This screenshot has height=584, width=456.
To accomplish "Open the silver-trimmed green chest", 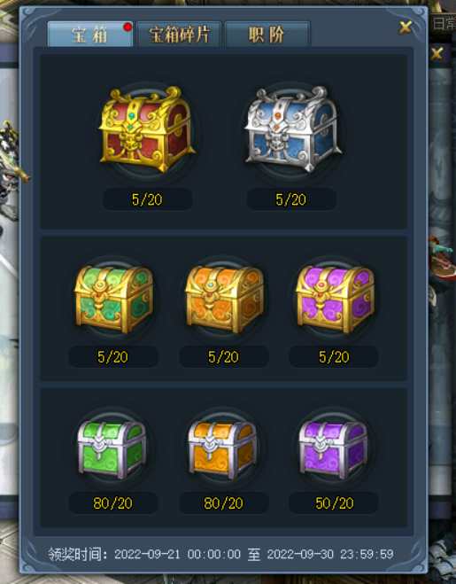I will (112, 449).
